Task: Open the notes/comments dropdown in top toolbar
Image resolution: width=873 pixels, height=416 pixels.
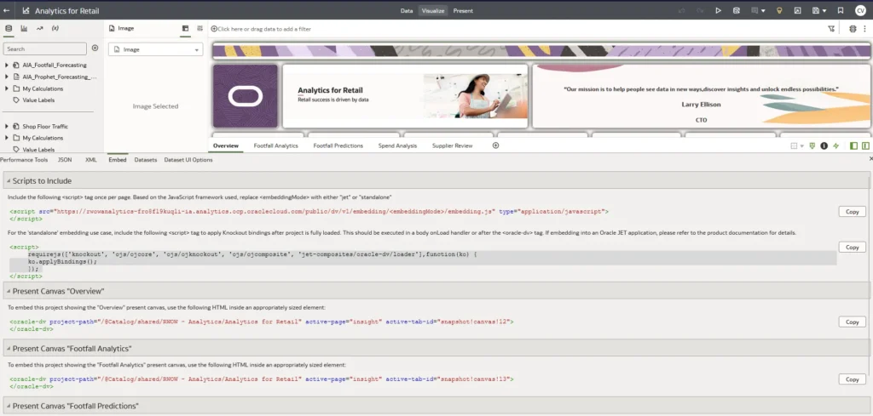Action: [758, 10]
